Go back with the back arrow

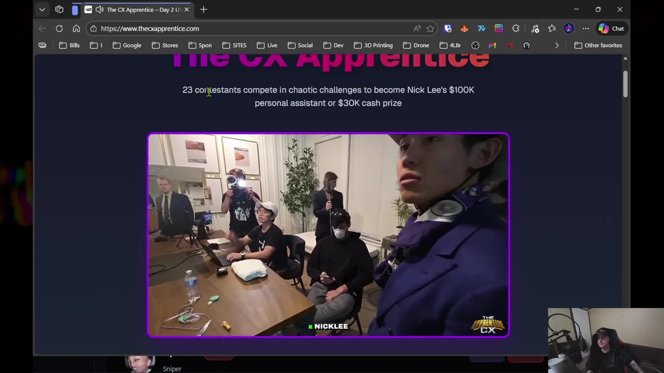point(42,28)
